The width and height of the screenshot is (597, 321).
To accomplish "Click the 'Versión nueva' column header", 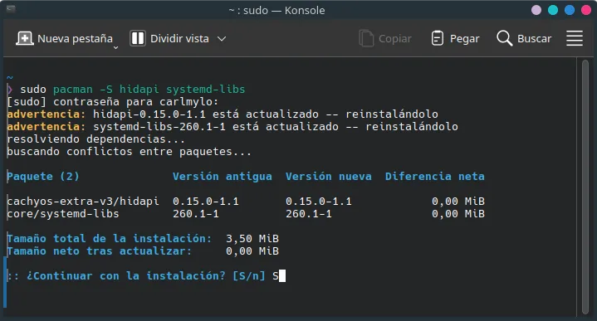I will click(329, 177).
